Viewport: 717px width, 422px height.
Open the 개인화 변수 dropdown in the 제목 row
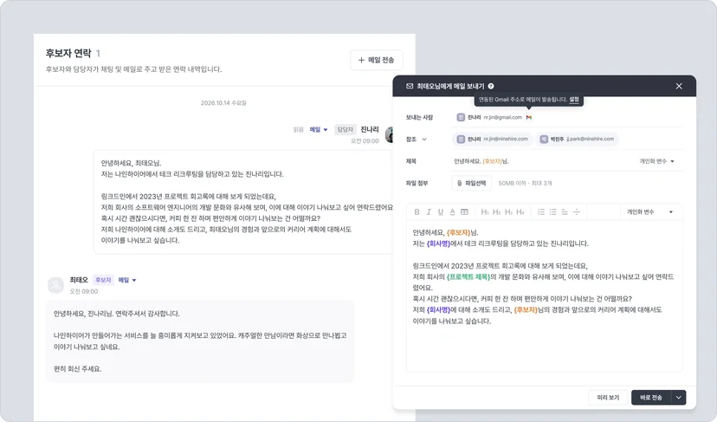(656, 161)
